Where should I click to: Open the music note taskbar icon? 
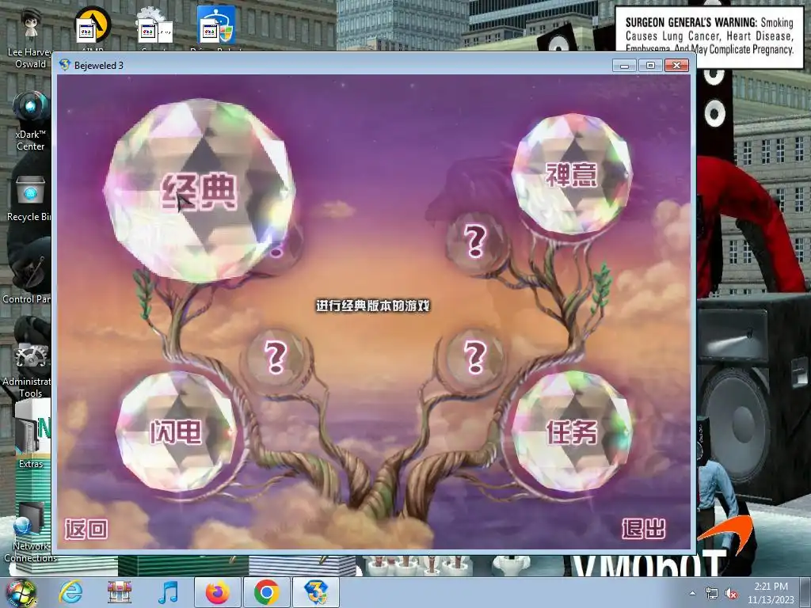click(x=169, y=592)
